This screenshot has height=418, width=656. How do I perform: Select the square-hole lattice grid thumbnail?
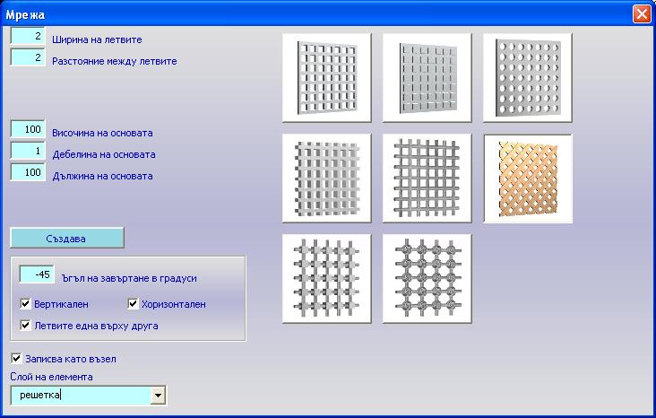click(x=327, y=78)
